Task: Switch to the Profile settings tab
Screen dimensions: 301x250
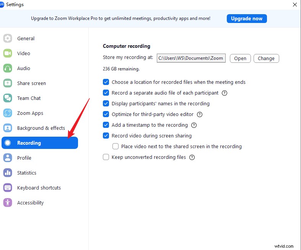Action: 24,158
